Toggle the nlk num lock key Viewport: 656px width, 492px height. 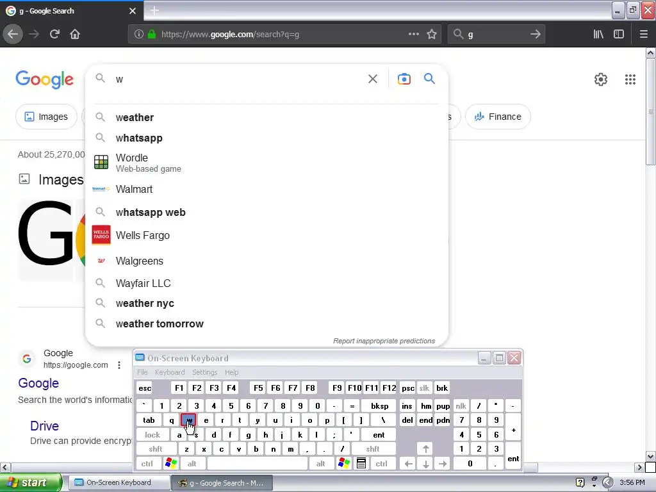coord(461,406)
